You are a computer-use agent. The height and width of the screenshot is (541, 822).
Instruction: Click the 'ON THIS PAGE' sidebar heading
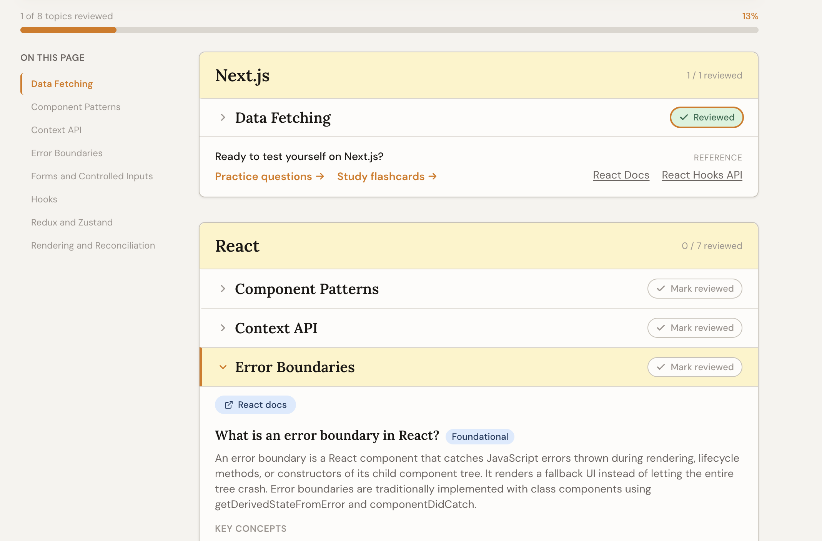[x=53, y=58]
